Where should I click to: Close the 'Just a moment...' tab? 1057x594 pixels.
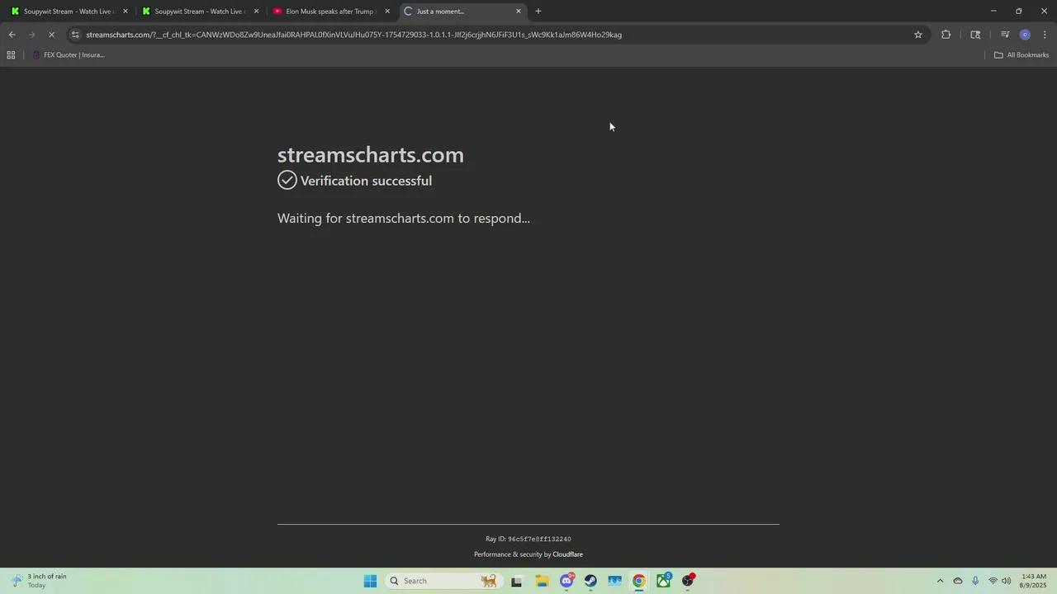point(519,12)
